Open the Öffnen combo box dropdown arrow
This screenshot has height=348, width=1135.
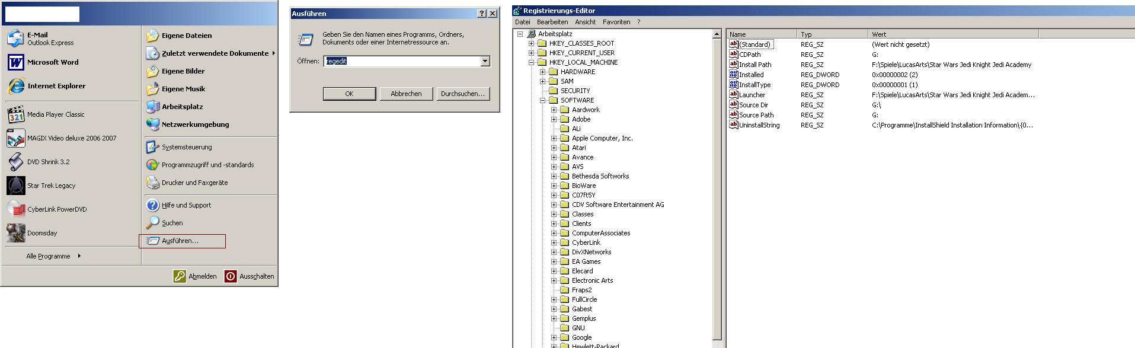[x=485, y=61]
